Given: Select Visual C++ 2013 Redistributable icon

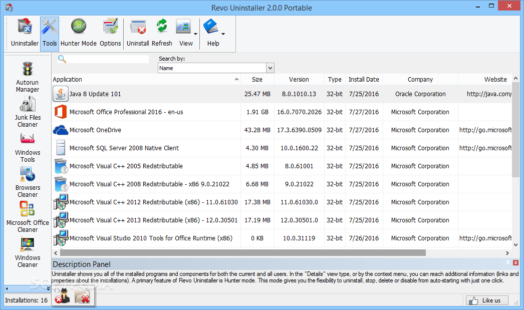Looking at the screenshot, I should (x=61, y=220).
